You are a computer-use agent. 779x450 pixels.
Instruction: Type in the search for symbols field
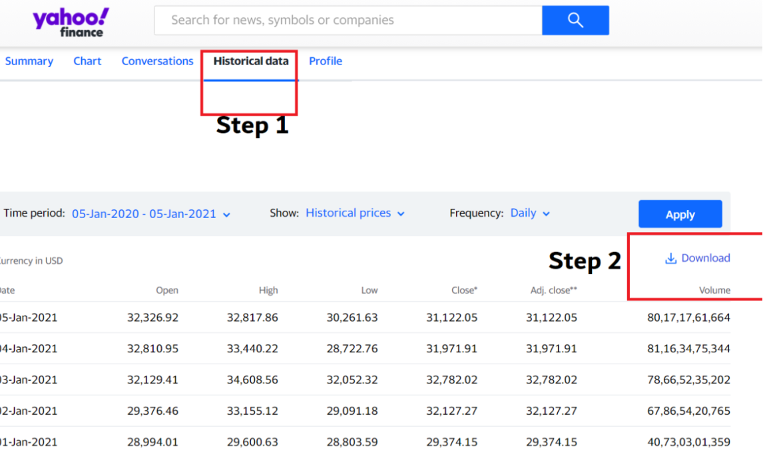[x=348, y=20]
